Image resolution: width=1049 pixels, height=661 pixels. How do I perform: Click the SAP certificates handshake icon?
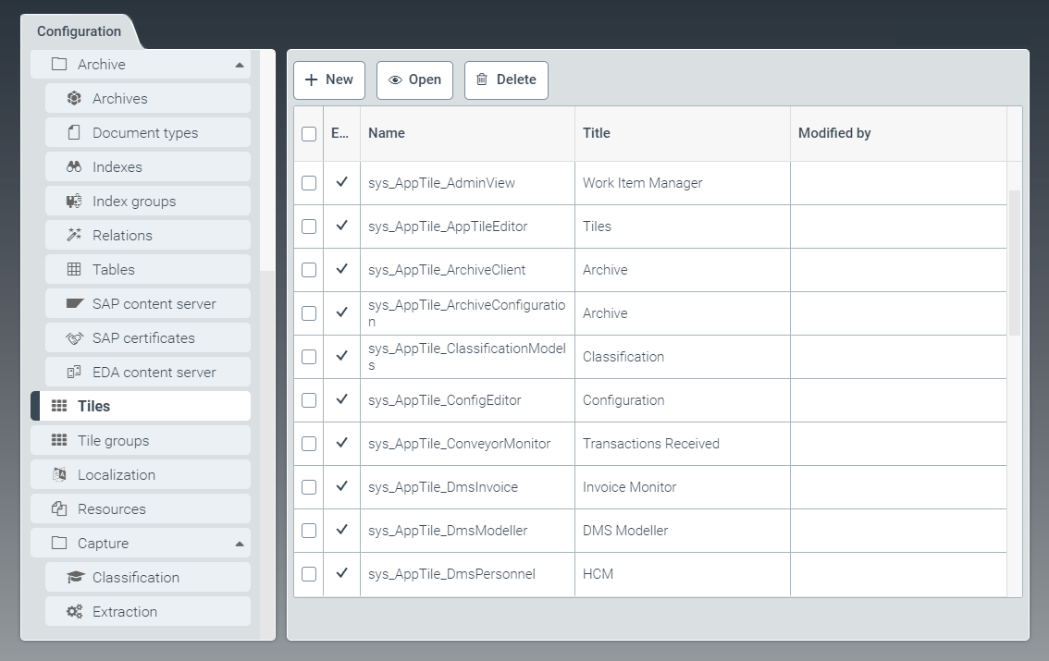74,338
